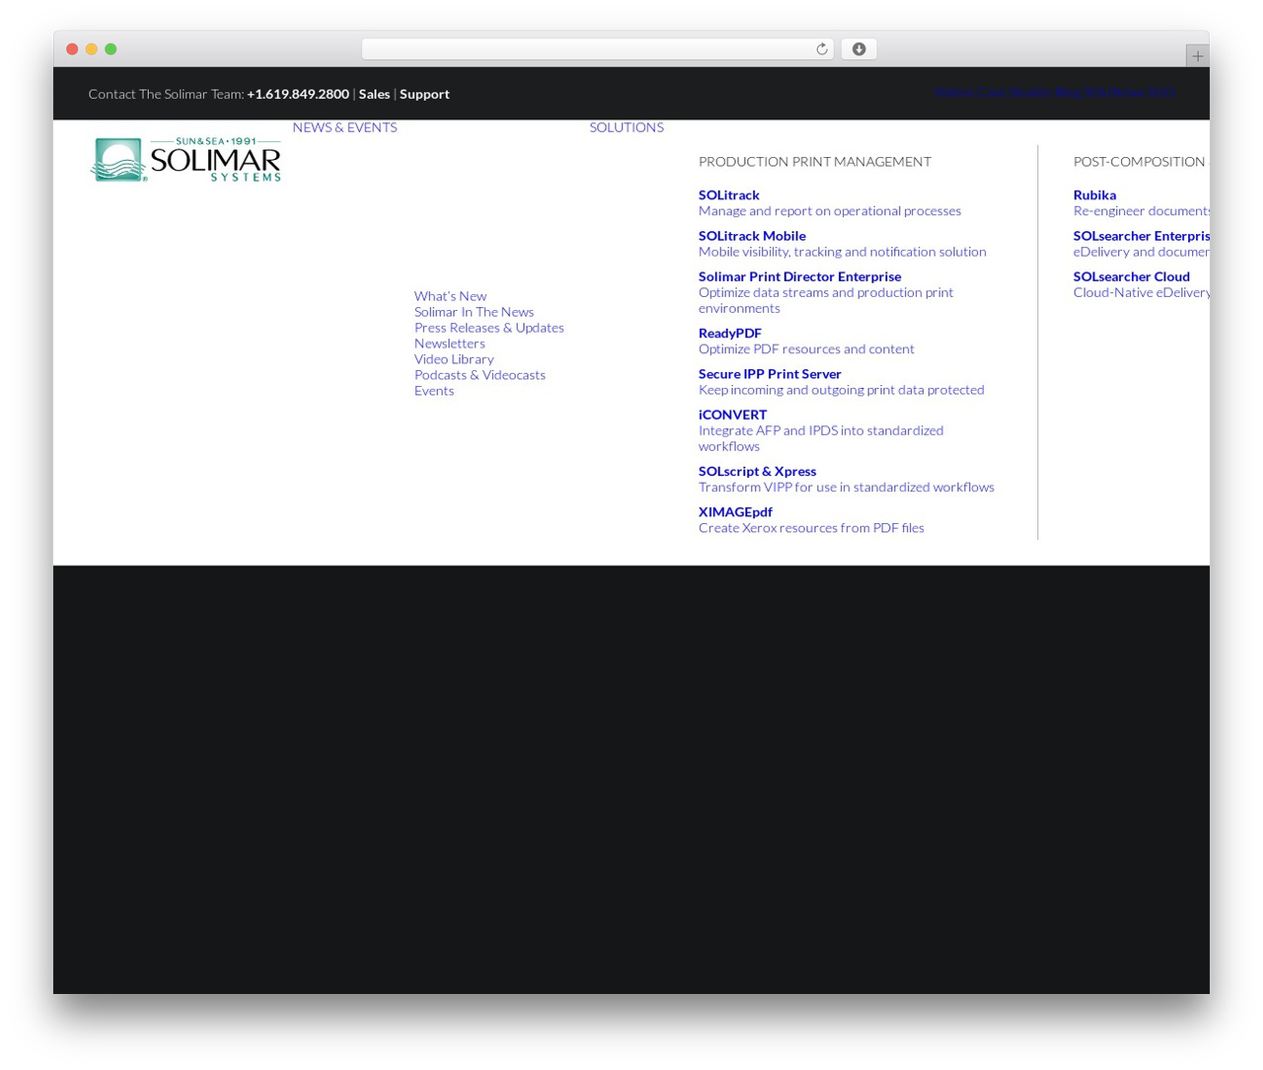This screenshot has height=1070, width=1263.
Task: Click the Support contact link
Action: tap(424, 94)
